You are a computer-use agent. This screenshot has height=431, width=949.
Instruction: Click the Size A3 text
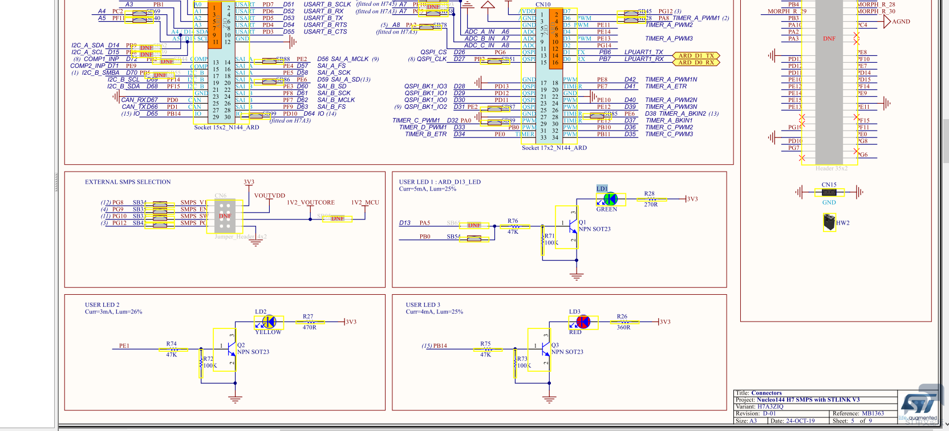pyautogui.click(x=746, y=421)
